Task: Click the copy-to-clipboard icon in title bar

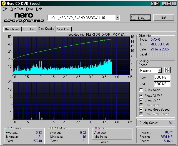Action: click(x=153, y=4)
